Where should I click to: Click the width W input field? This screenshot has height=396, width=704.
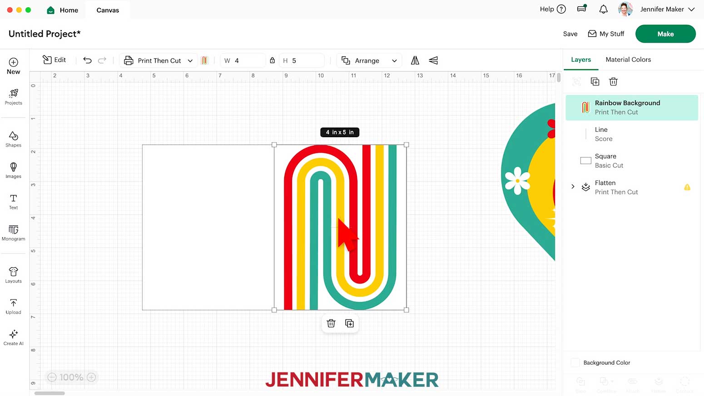coord(243,60)
